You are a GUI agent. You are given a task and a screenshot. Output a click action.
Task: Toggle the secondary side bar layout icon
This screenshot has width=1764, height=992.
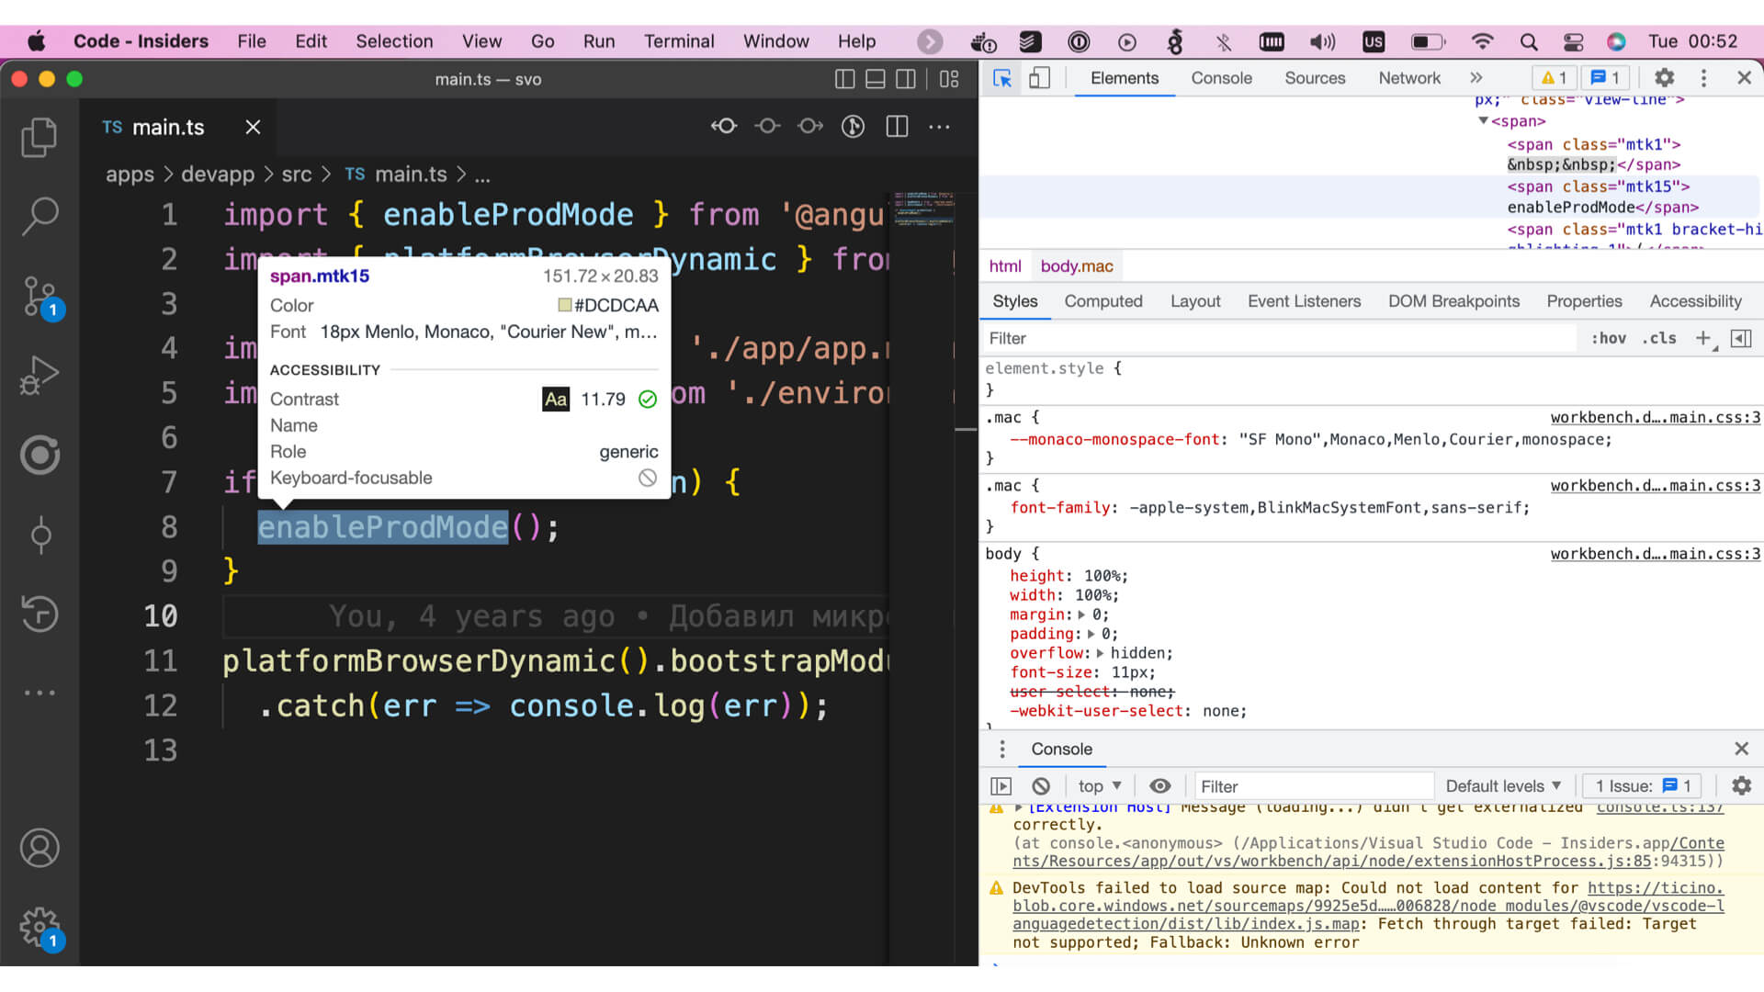pyautogui.click(x=906, y=79)
